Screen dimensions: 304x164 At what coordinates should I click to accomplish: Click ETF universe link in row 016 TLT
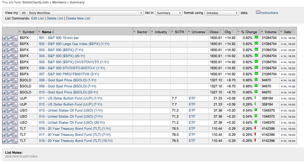192,129
